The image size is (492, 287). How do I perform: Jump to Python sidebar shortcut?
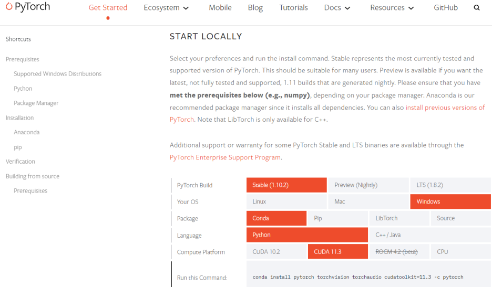[x=23, y=88]
